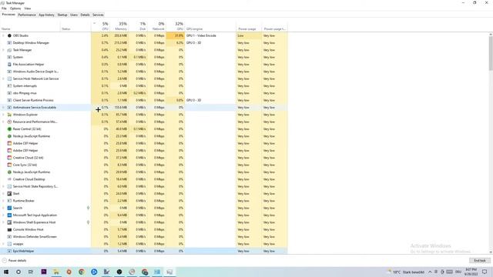This screenshot has height=277, width=493.
Task: Select the File Association Helper icon
Action: pos(9,65)
